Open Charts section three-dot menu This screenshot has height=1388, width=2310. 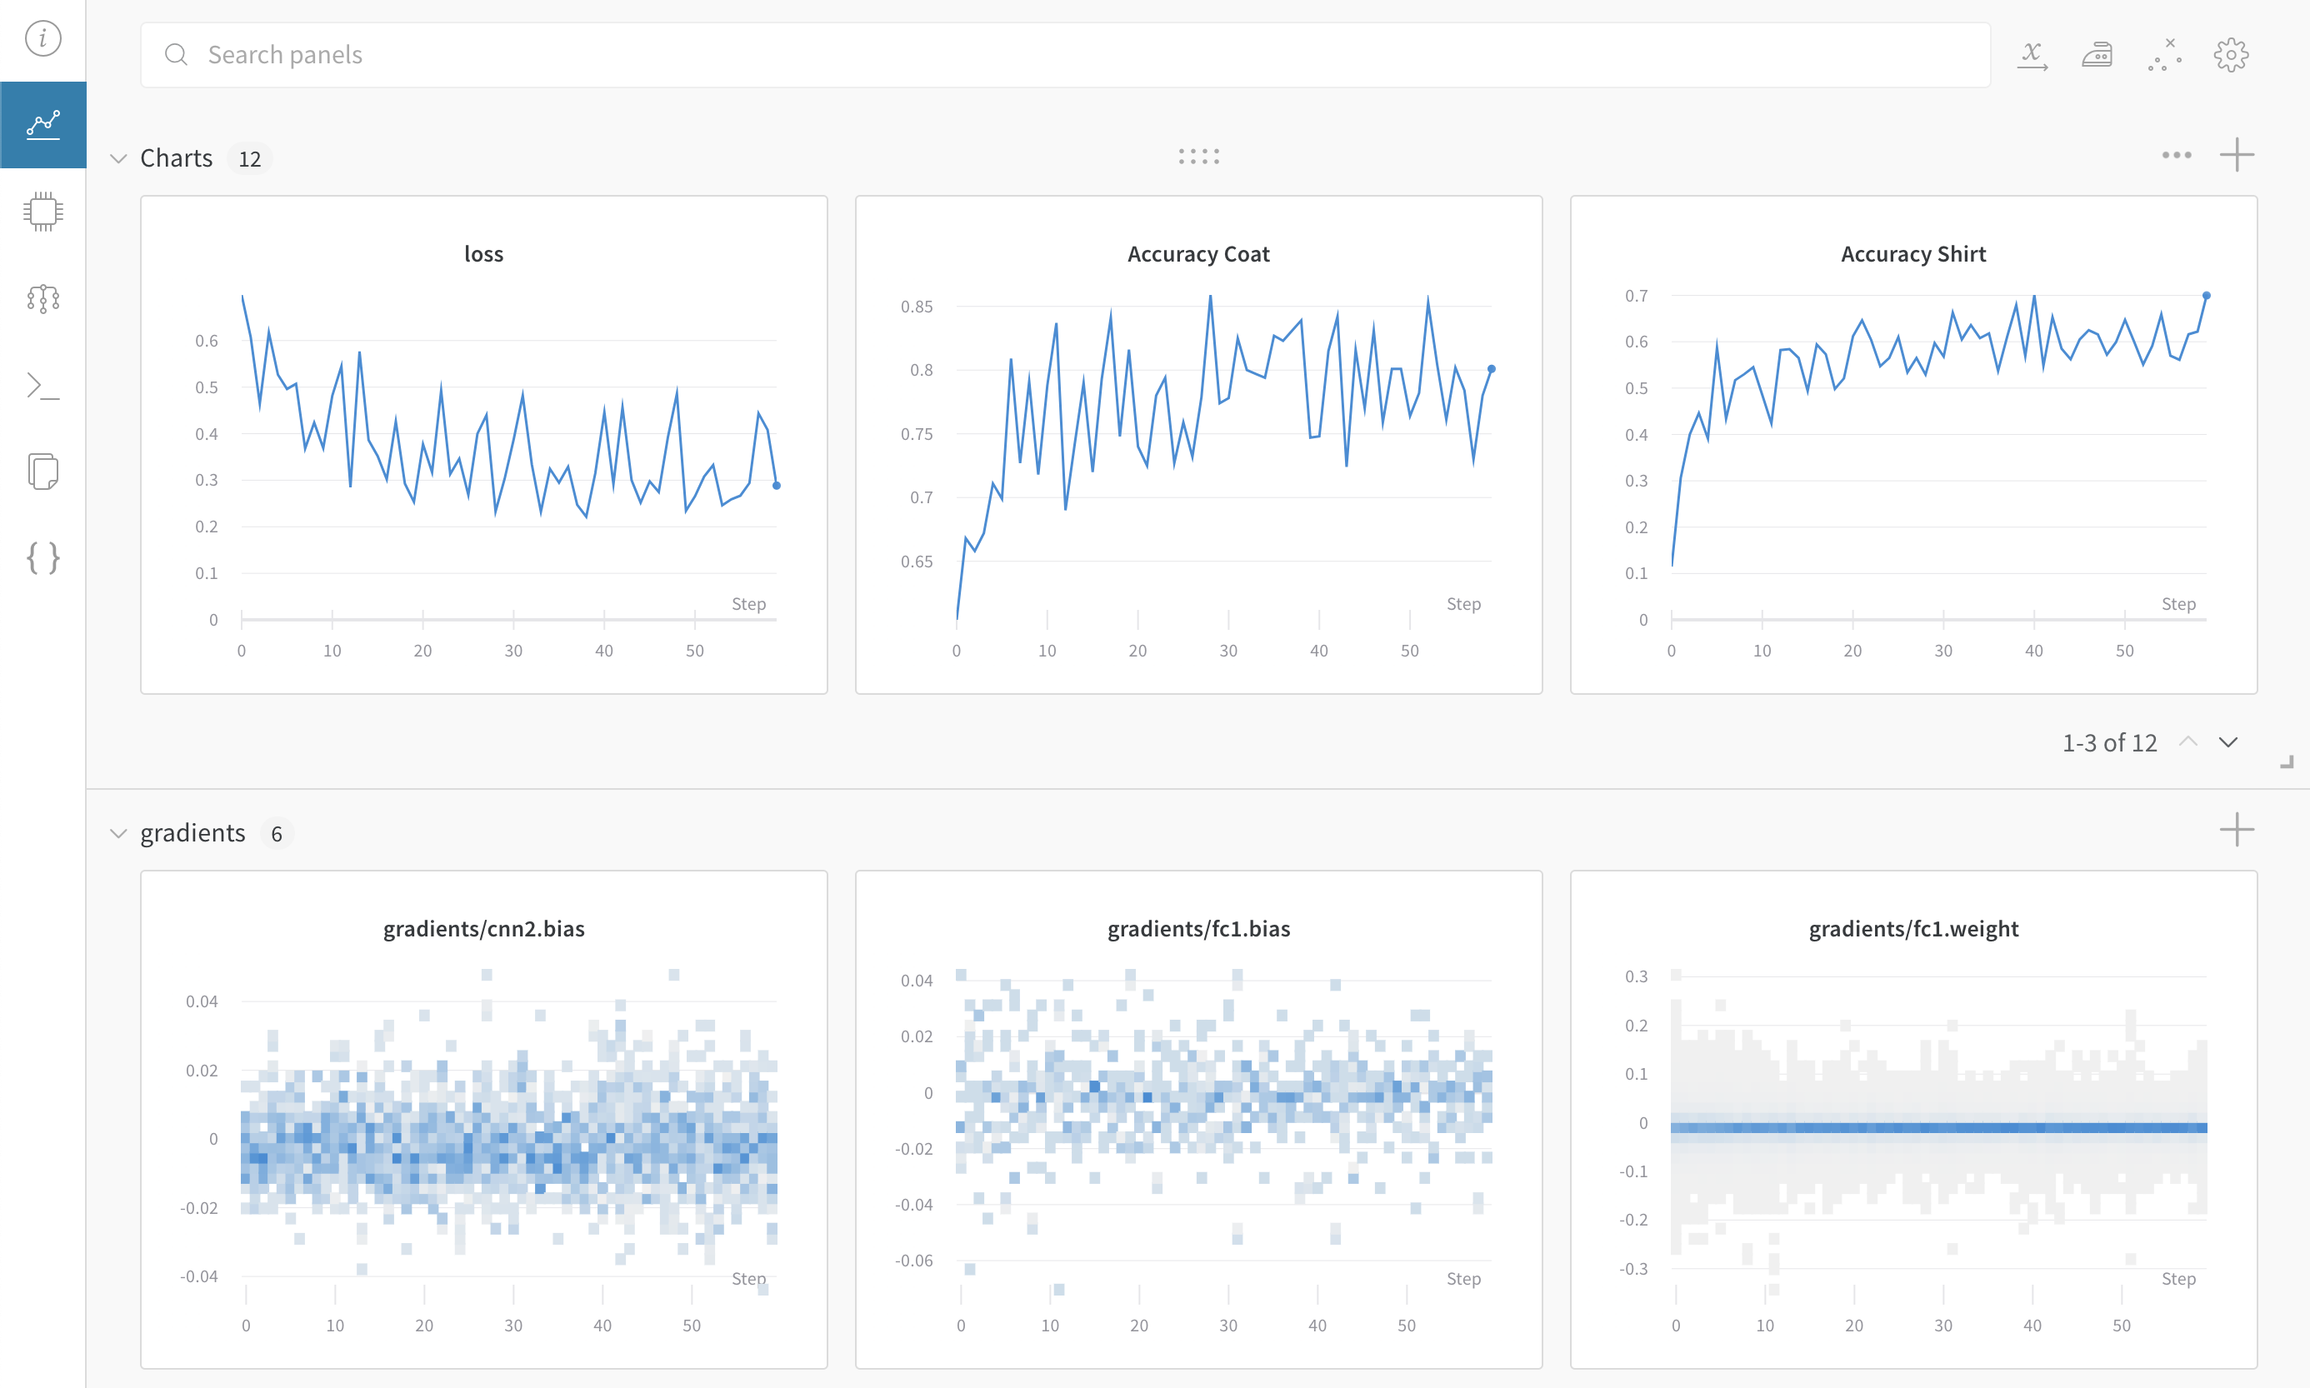pos(2177,155)
